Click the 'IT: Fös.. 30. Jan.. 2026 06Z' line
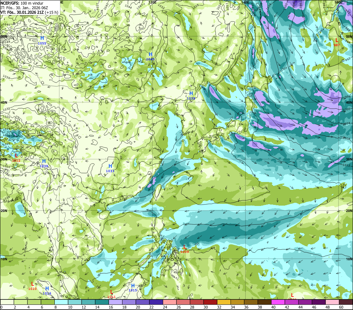Viewport: 353px width, 310px height. (24, 8)
